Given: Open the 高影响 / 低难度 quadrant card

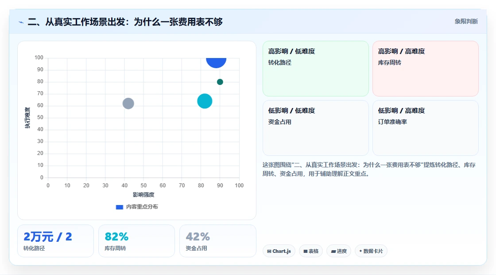Looking at the screenshot, I should pos(316,69).
